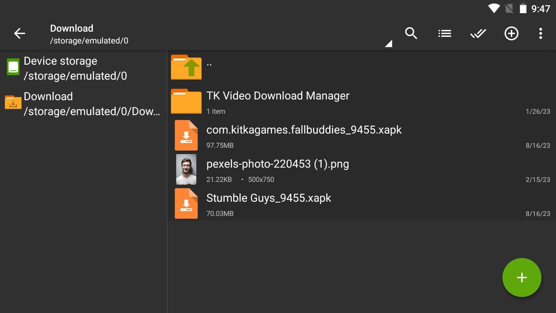Select the com.kitkagames.fallbuddies xapk file icon
This screenshot has width=556, height=313.
pyautogui.click(x=186, y=136)
